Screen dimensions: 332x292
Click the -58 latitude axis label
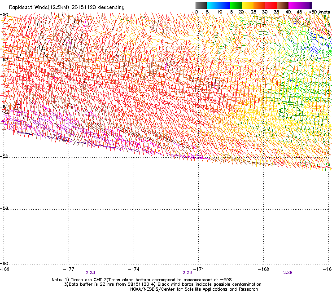4,208
